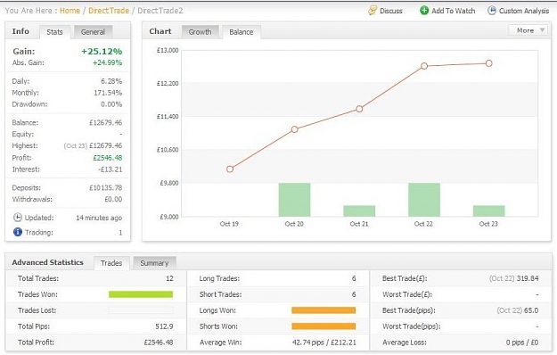Click the Oct 23 balance data point
Screen dimensions: 557x355
(488, 63)
